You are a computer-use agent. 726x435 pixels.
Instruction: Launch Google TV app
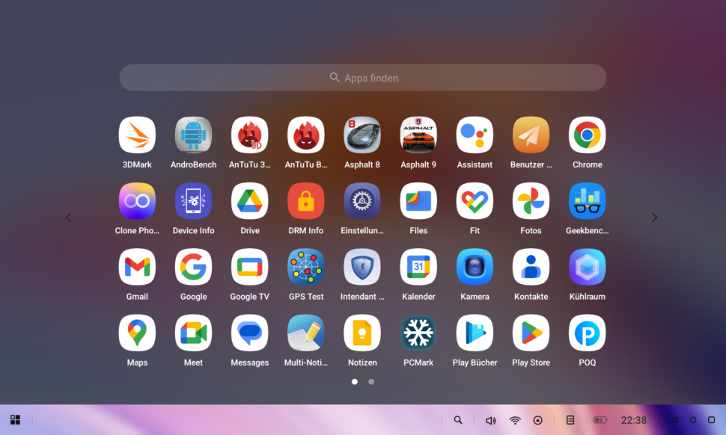249,267
